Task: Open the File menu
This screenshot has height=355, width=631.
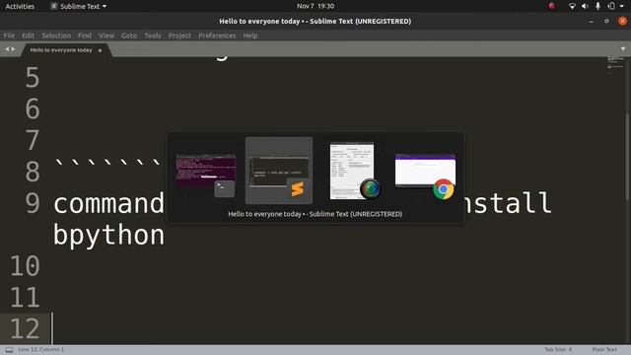Action: pyautogui.click(x=9, y=35)
